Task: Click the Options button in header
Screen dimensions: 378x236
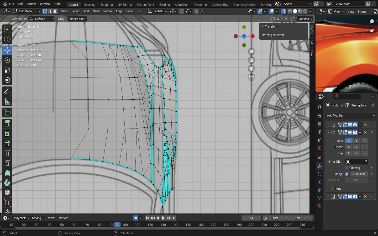Action: [305, 19]
